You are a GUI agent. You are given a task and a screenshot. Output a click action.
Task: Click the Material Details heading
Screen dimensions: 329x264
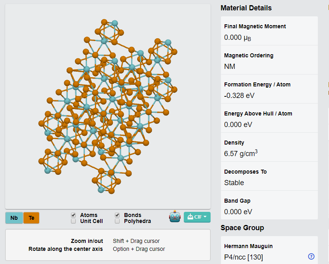(x=246, y=8)
